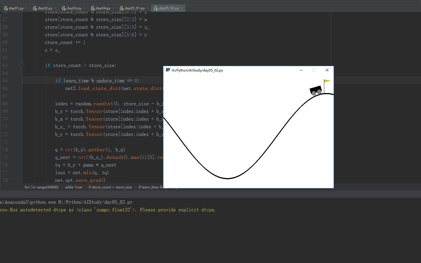Click the dtype warning message in console
Viewport: 421px width, 263px height.
[108, 210]
